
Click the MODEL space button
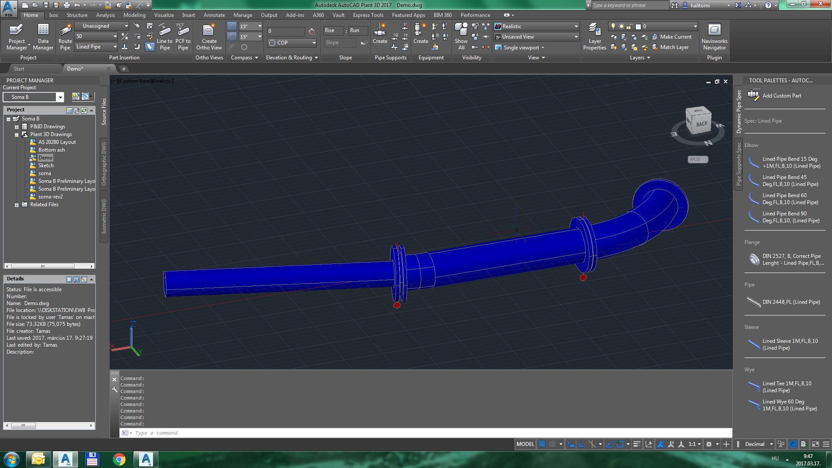525,444
